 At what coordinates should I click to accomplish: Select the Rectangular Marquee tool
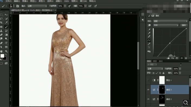(x=1, y=15)
